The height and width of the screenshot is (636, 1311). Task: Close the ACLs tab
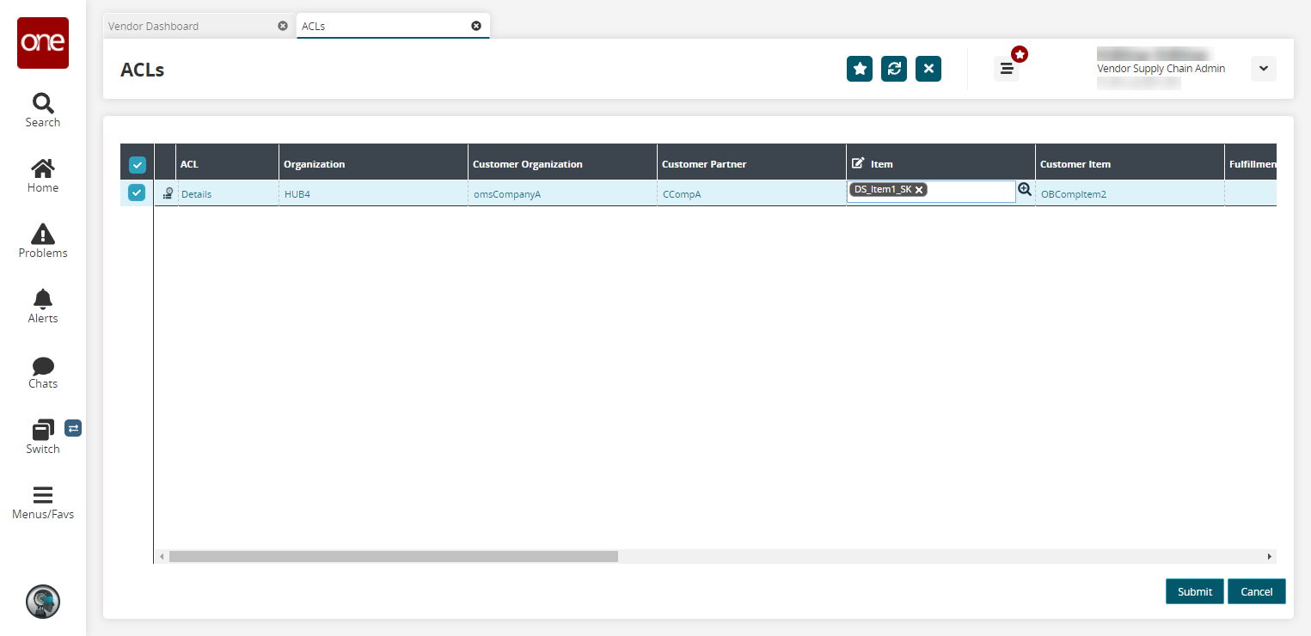click(x=476, y=26)
